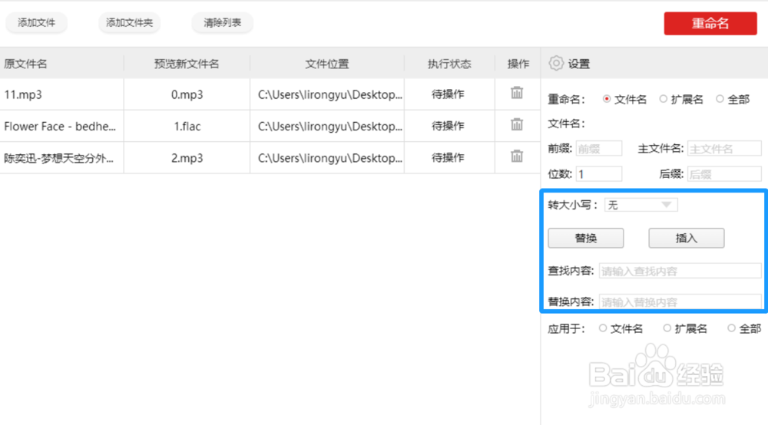Focus the 前缀 input field
Image resolution: width=768 pixels, height=425 pixels.
pyautogui.click(x=598, y=149)
